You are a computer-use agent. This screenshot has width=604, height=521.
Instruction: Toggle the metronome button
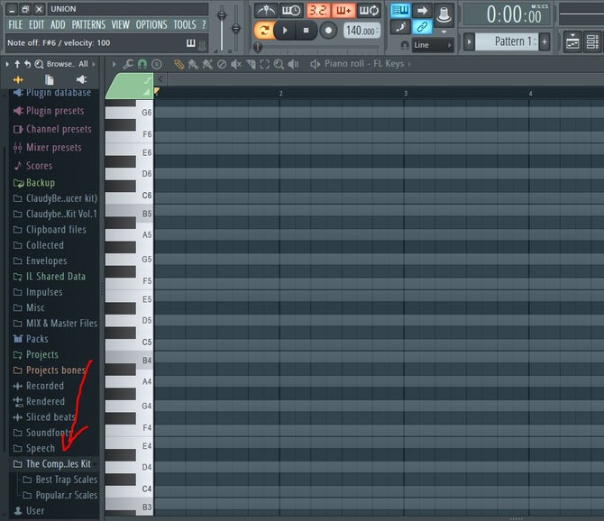tap(266, 11)
